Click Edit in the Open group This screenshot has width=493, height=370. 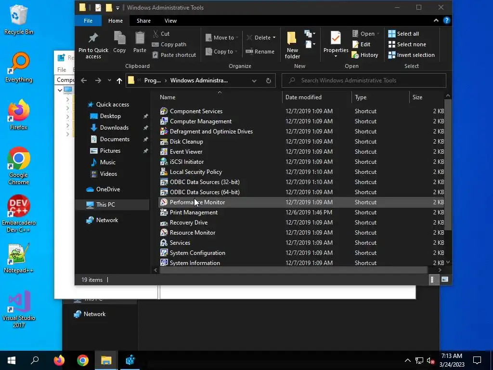361,44
